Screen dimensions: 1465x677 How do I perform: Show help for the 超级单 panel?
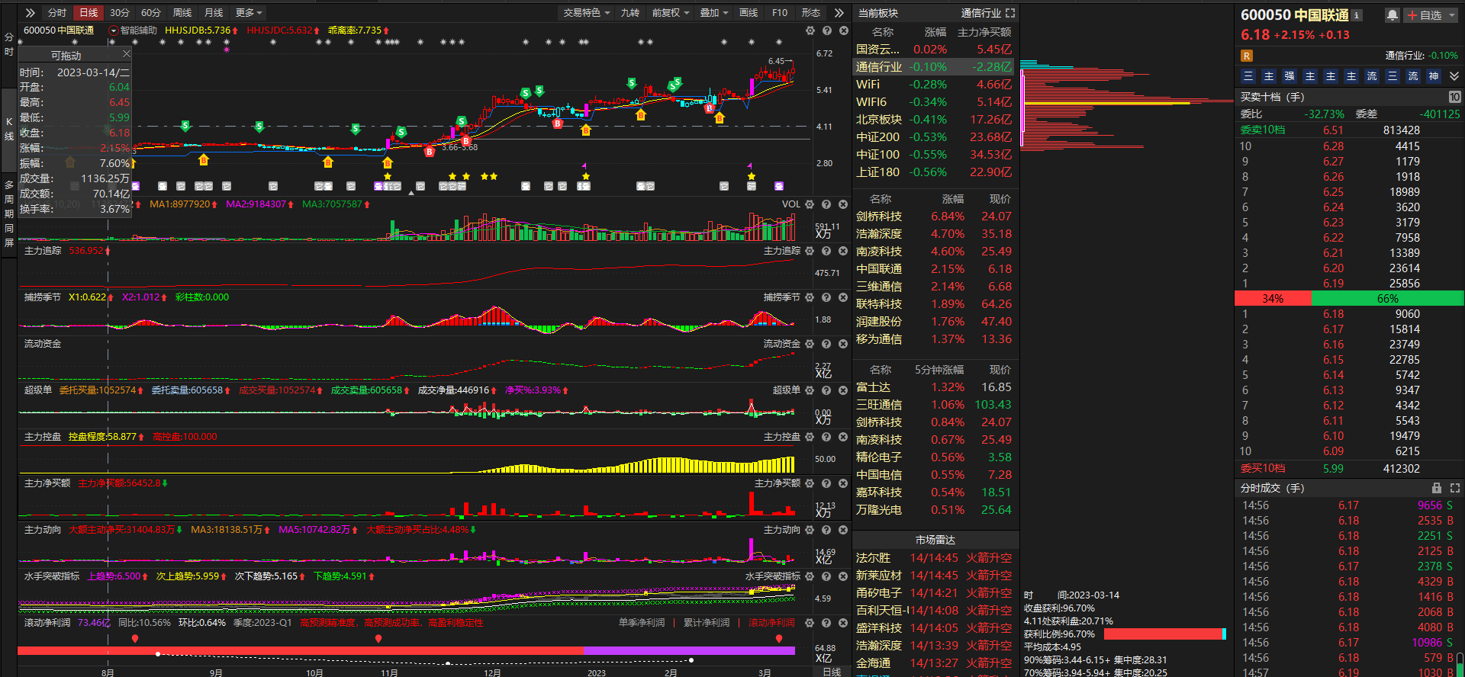click(x=826, y=390)
